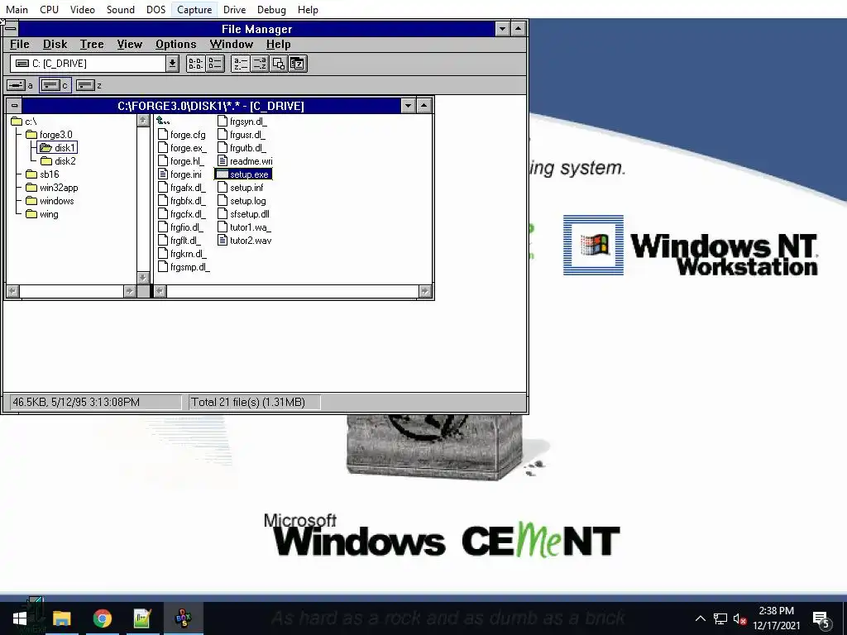Click the all file details view button
847x635 pixels.
215,64
